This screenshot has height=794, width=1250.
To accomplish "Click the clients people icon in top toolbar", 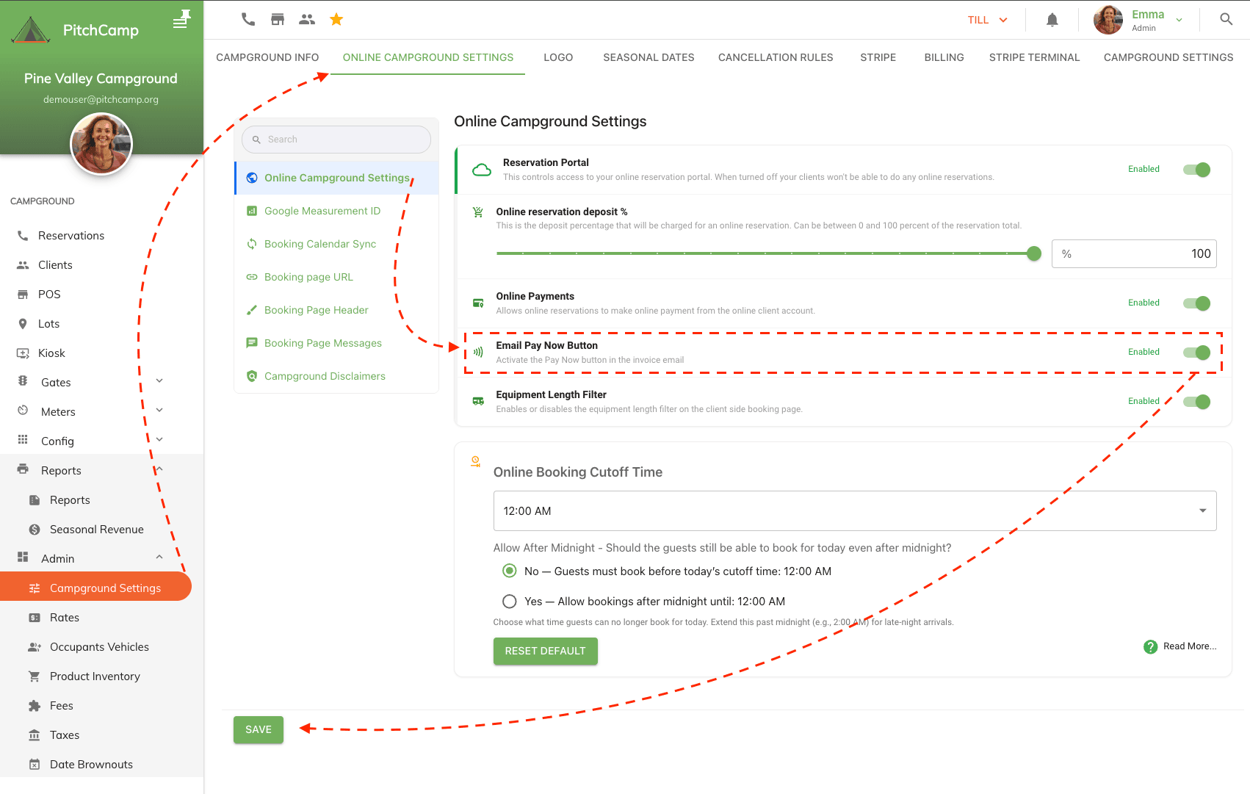I will tap(307, 20).
